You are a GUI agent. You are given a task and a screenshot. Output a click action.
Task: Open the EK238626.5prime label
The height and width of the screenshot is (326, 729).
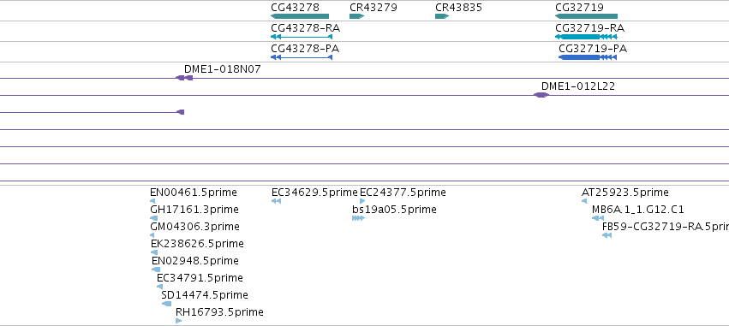pos(197,244)
